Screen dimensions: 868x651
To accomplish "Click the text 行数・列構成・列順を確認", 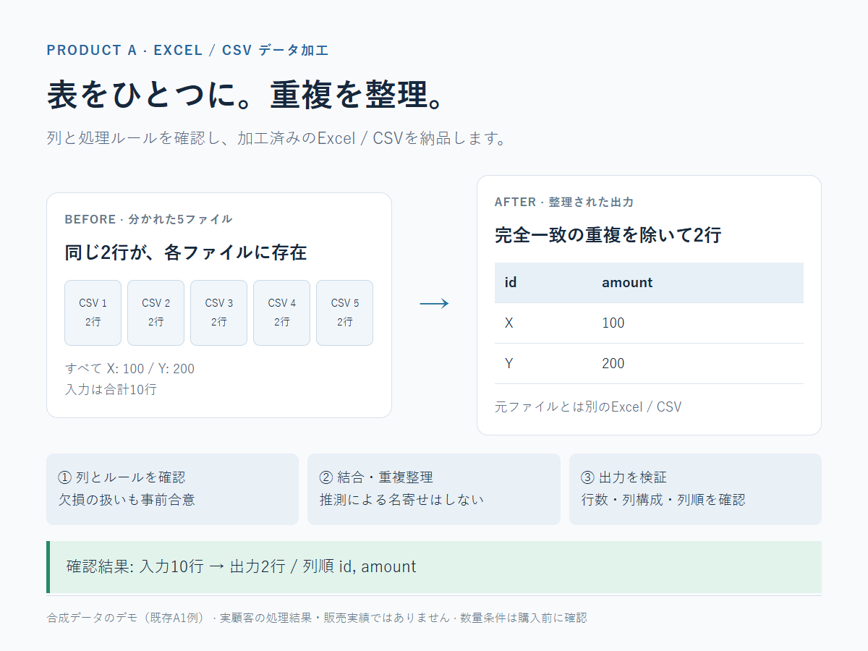I will [663, 500].
